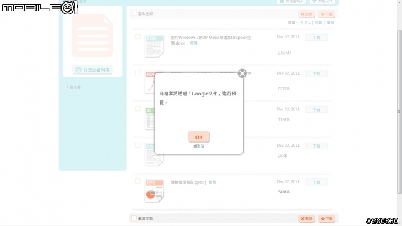Click the new file button at top right
Image resolution: width=402 pixels, height=226 pixels.
[x=322, y=1]
